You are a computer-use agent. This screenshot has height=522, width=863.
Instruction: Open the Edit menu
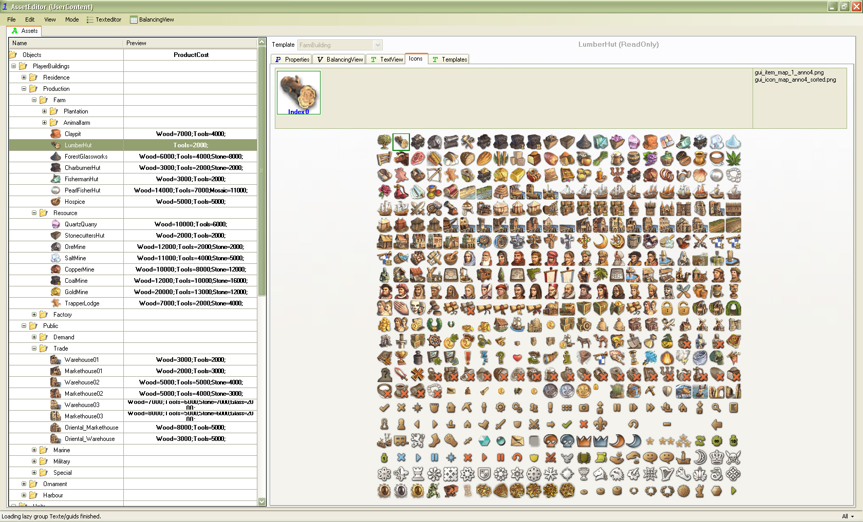[x=30, y=20]
